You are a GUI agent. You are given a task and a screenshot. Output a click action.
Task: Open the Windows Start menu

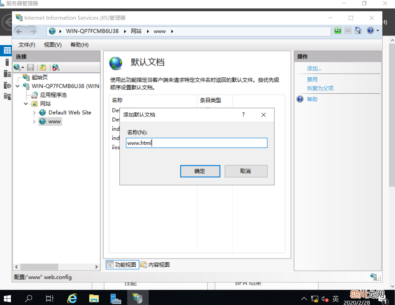pos(7,299)
